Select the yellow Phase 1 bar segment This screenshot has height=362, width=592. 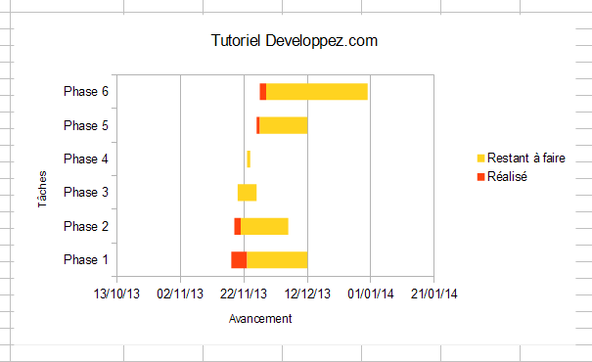coord(277,259)
